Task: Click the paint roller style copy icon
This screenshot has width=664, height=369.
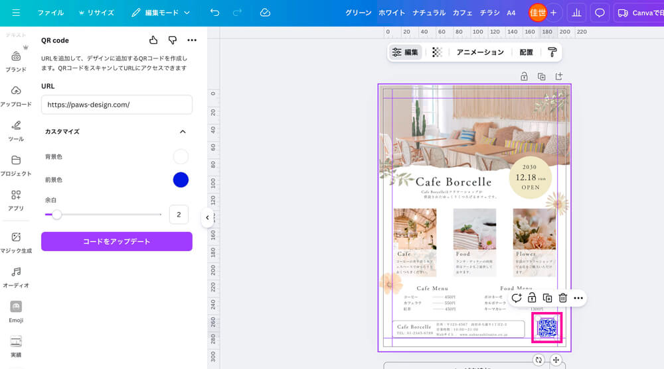Action: (552, 52)
